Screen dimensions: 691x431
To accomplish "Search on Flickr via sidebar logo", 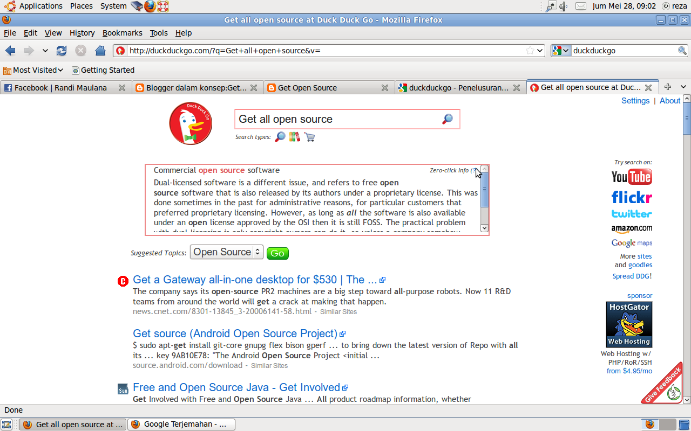I will pyautogui.click(x=632, y=197).
